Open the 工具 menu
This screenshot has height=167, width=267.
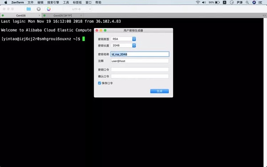tap(66, 2)
